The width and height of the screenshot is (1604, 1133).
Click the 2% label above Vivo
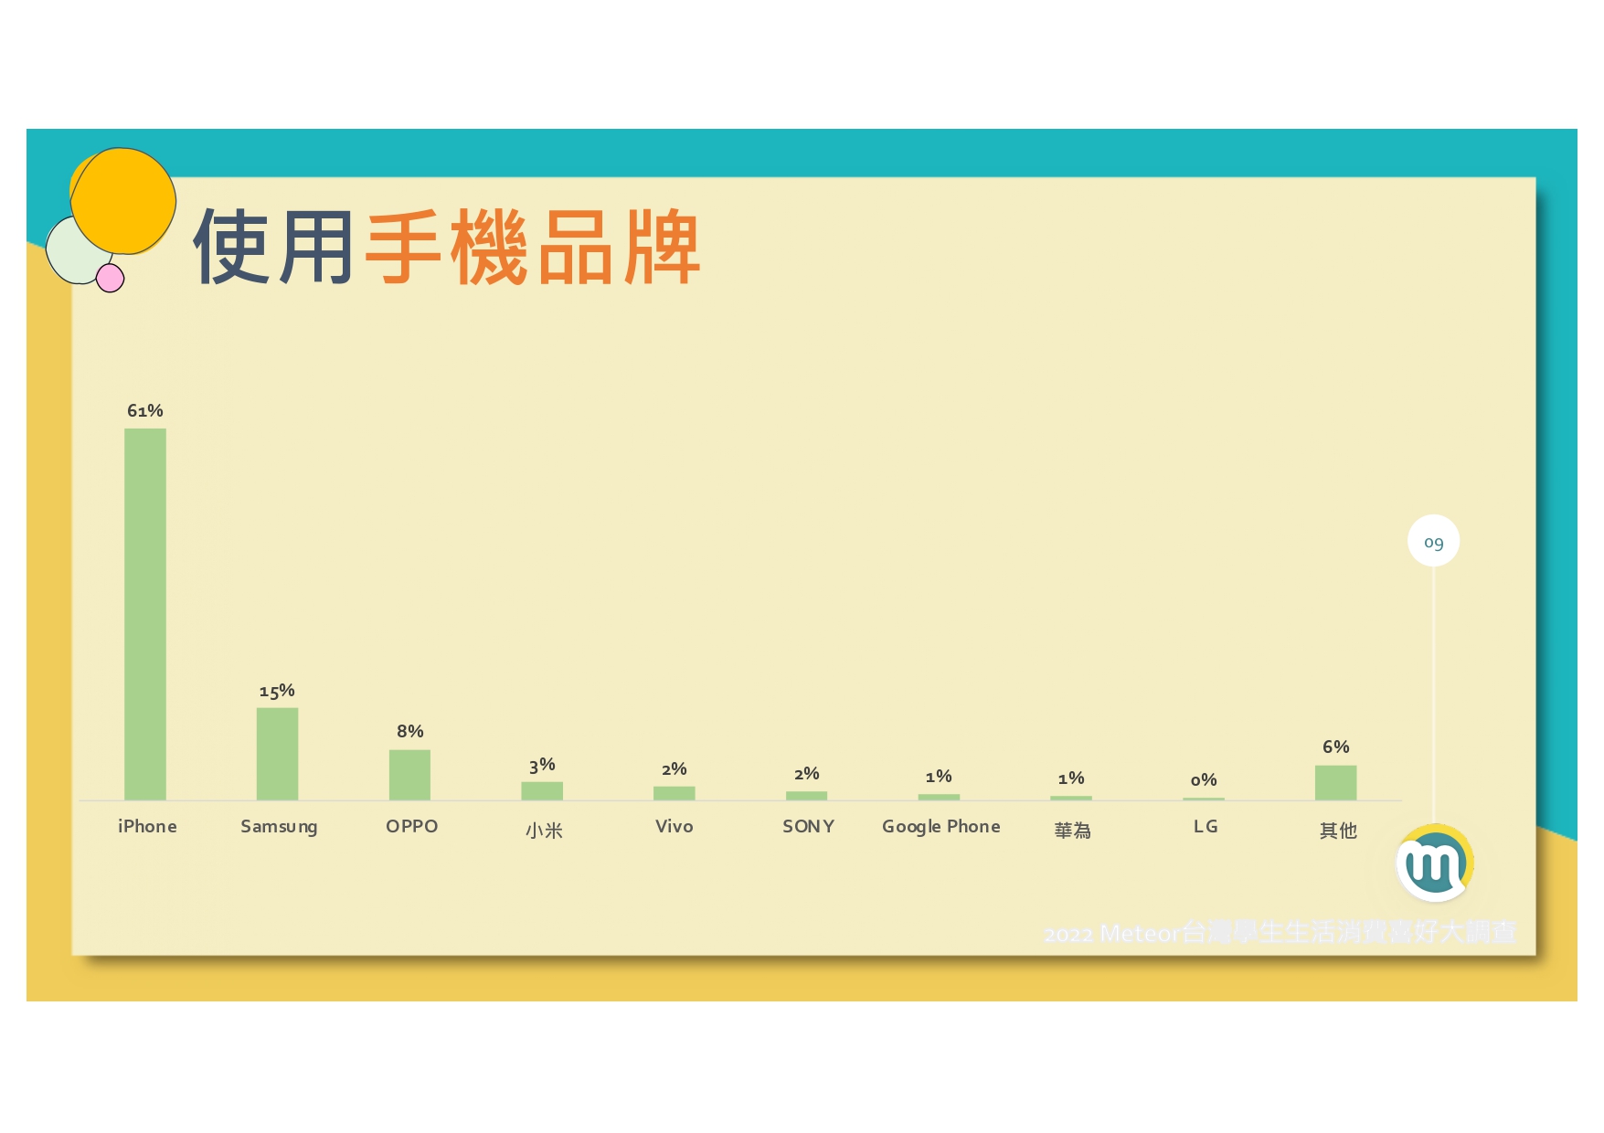pos(675,768)
